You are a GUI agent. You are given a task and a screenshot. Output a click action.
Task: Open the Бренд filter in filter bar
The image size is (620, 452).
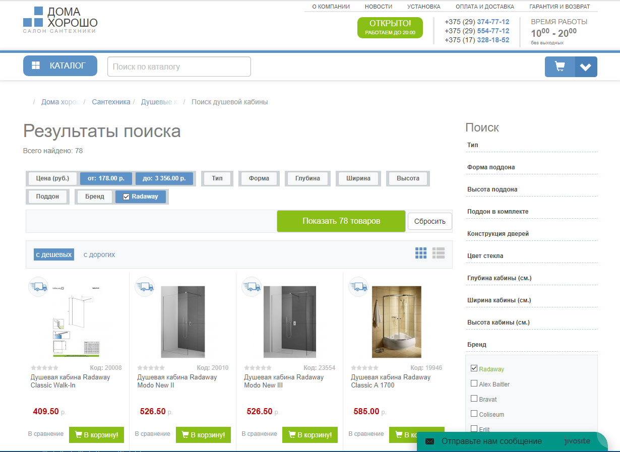(95, 197)
